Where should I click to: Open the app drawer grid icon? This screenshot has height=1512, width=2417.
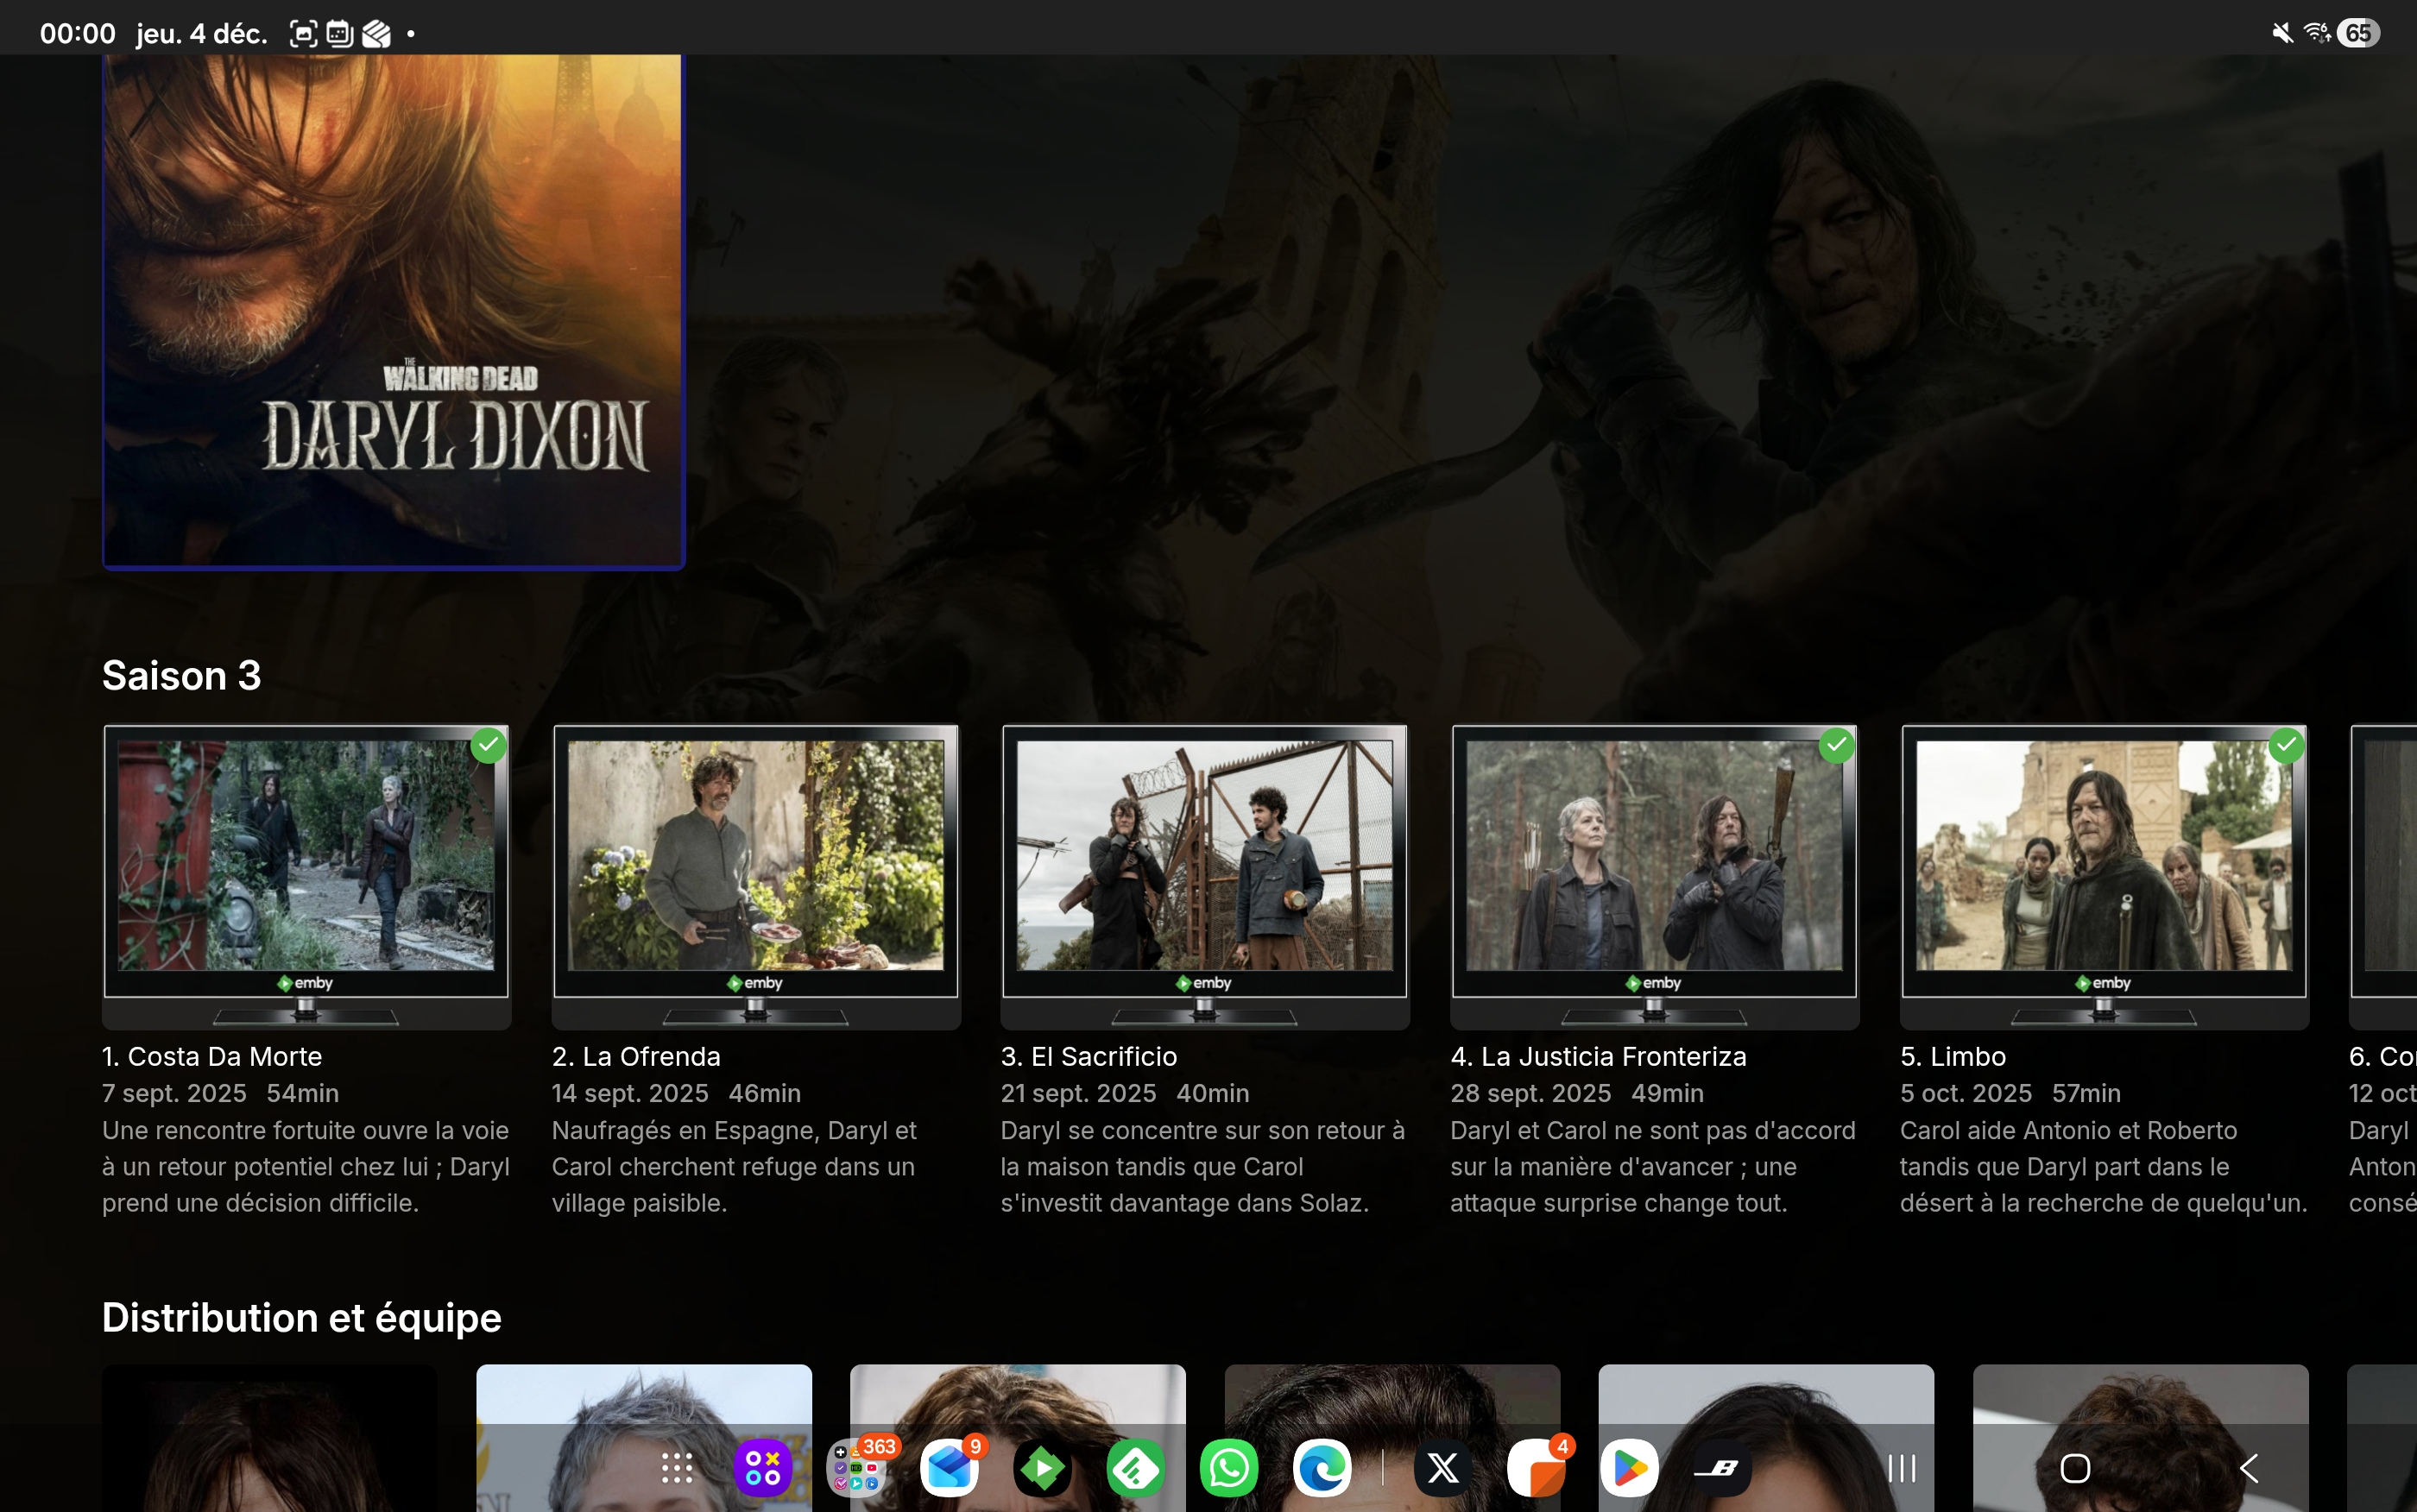[x=677, y=1468]
